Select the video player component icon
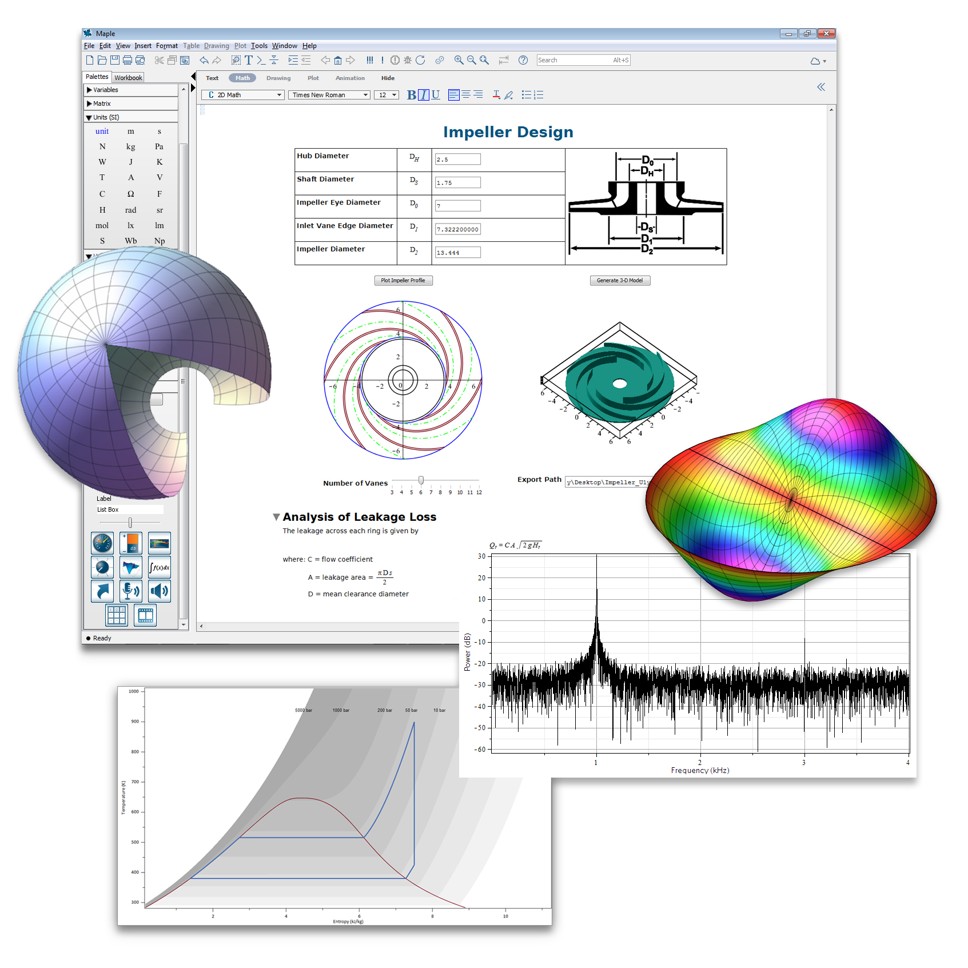Screen dimensions: 968x968 [145, 616]
